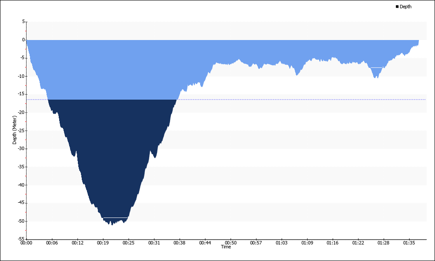Select the -15 depth axis label
Image resolution: width=435 pixels, height=261 pixels.
coord(22,94)
